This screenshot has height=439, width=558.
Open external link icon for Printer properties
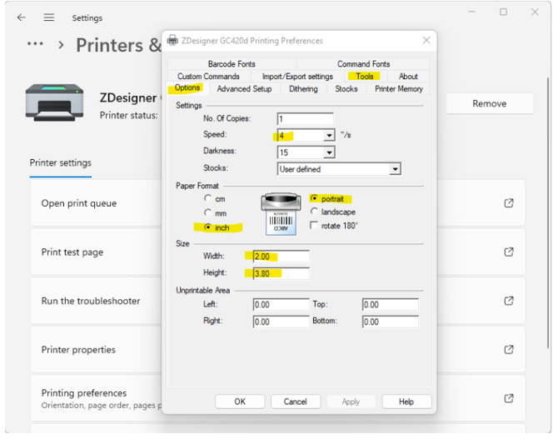(509, 349)
